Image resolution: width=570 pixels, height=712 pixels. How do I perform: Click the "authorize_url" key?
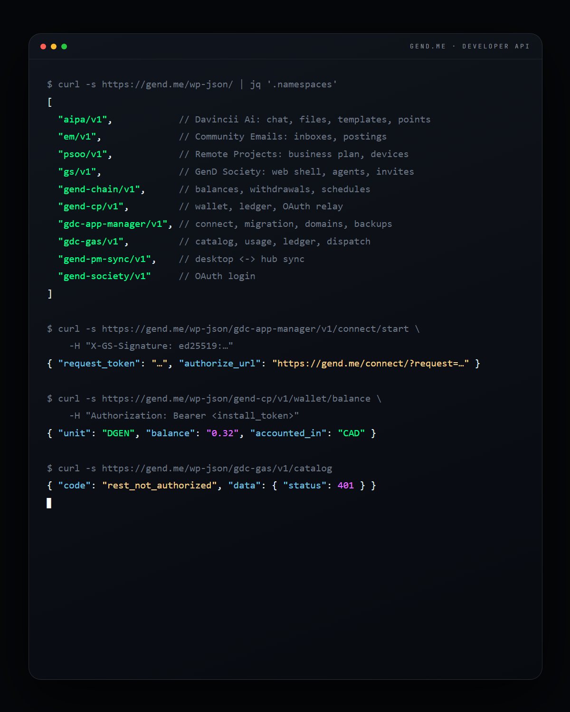[x=219, y=364]
